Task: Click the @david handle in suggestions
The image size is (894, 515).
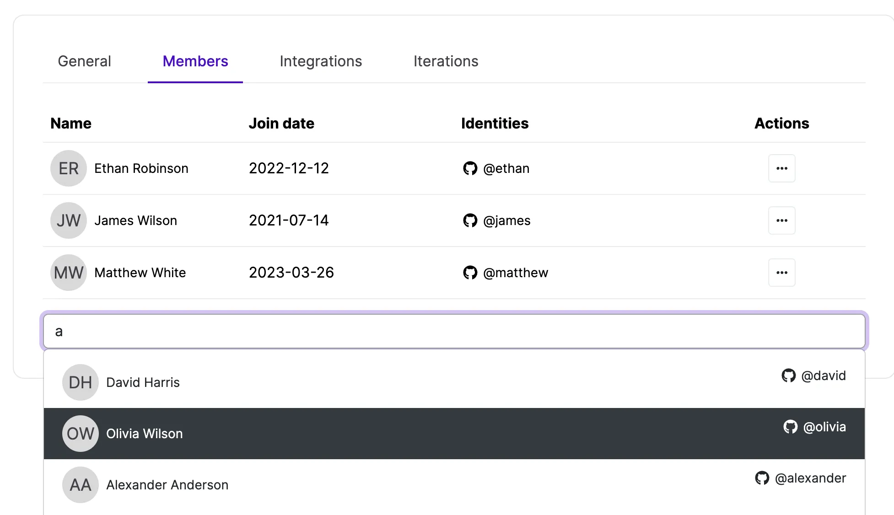Action: point(824,376)
